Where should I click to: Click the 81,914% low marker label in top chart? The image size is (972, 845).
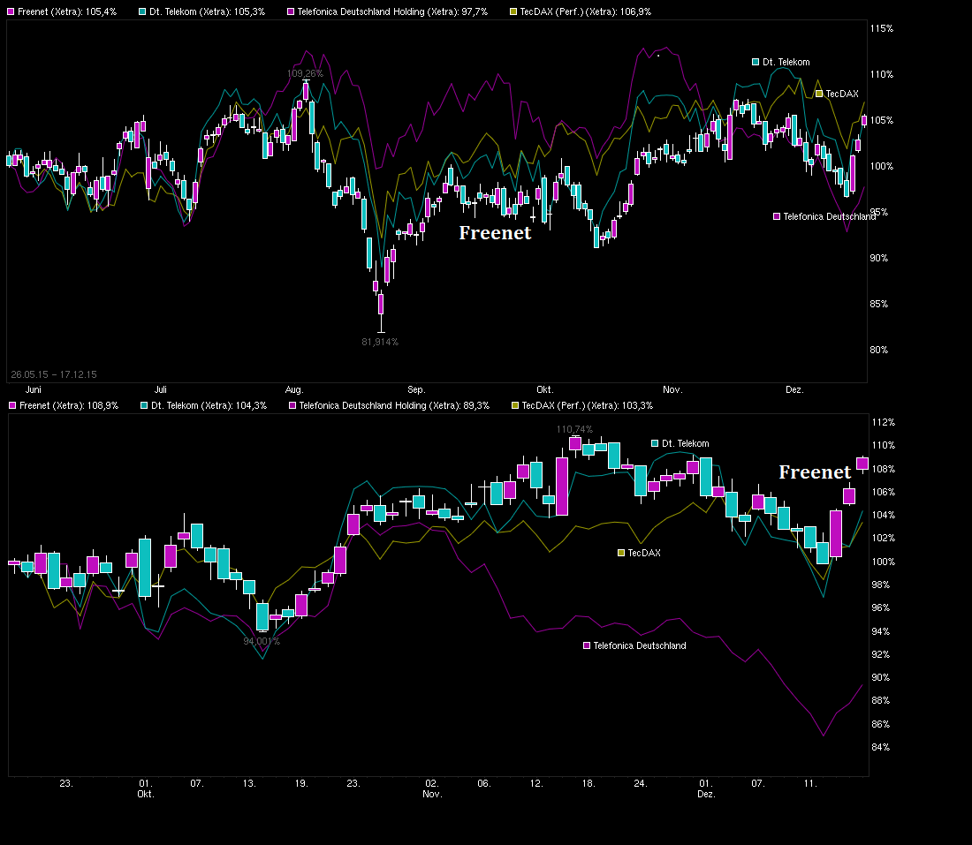(x=380, y=342)
